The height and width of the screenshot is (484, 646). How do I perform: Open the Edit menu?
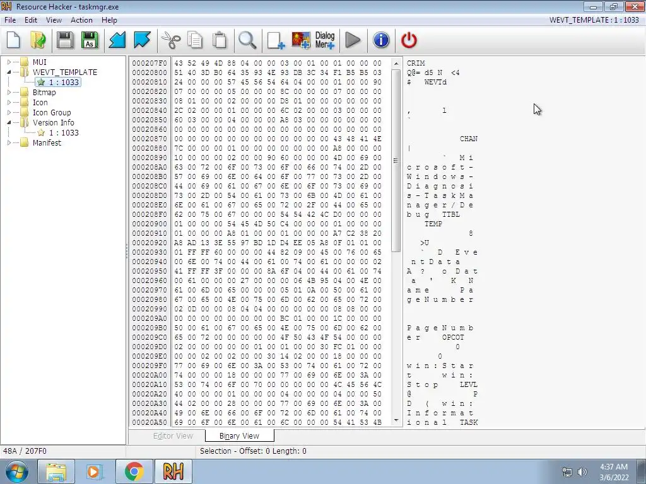click(x=31, y=20)
